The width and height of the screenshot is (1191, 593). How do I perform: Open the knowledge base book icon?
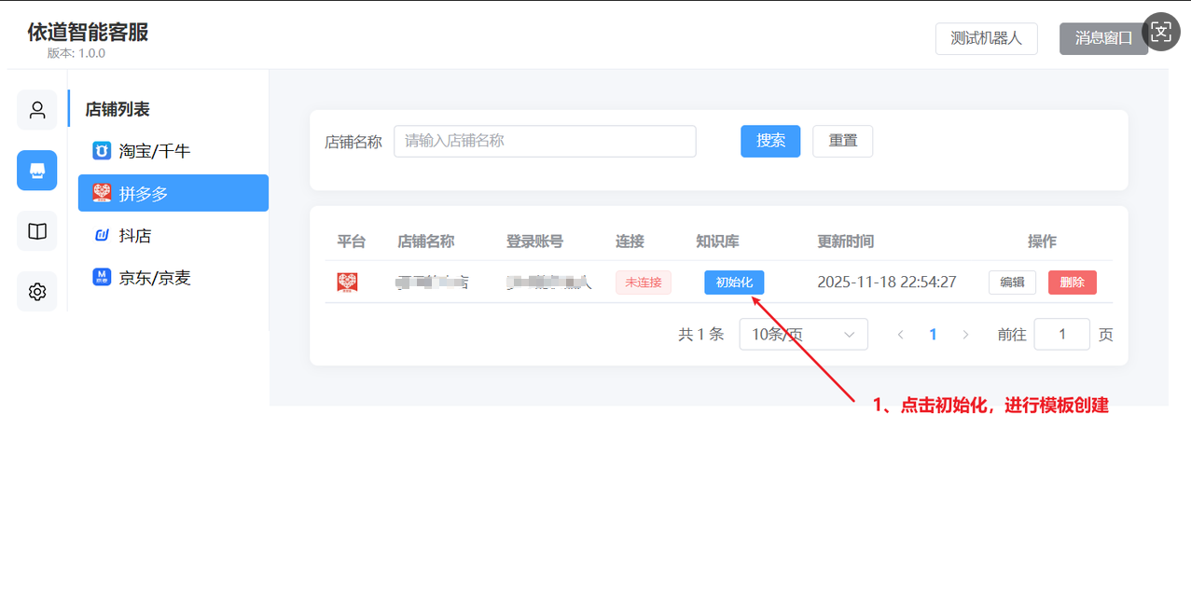(x=37, y=231)
